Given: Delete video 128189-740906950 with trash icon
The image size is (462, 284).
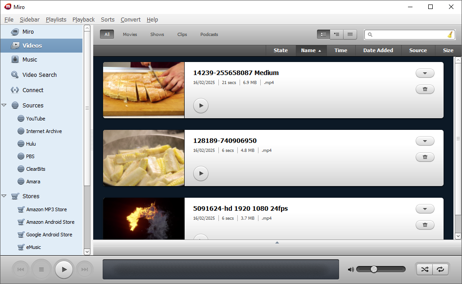Looking at the screenshot, I should [425, 157].
